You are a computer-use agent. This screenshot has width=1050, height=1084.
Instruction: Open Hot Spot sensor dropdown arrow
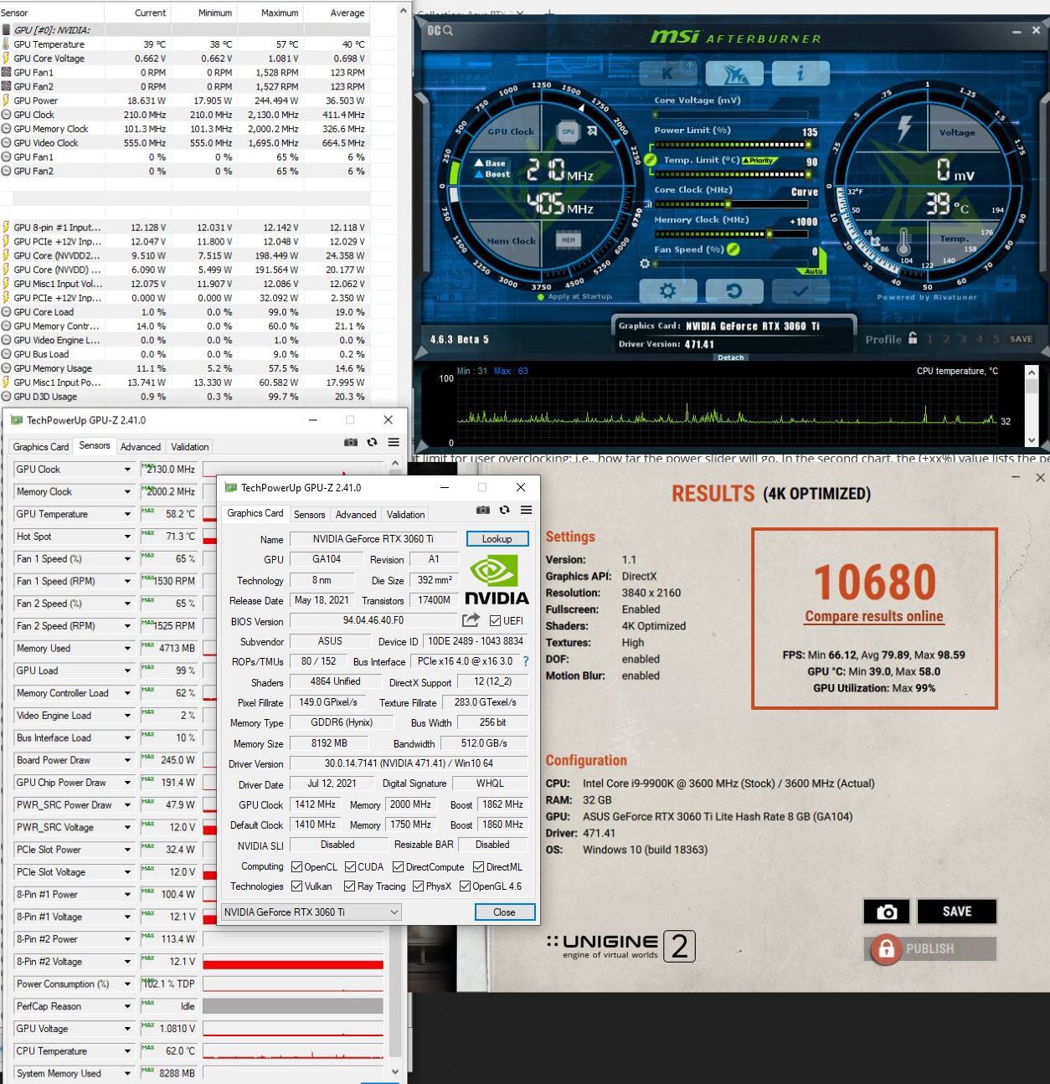(x=127, y=537)
